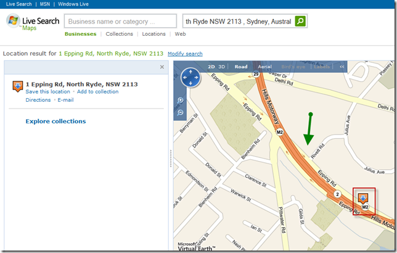Switch map to 2D mode
The width and height of the screenshot is (397, 253).
coord(211,67)
